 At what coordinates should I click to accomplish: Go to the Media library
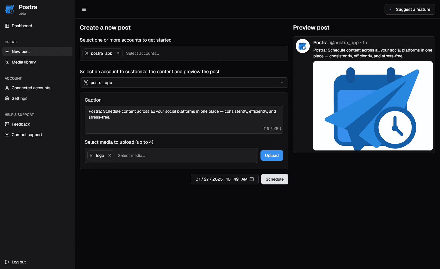coord(37,62)
